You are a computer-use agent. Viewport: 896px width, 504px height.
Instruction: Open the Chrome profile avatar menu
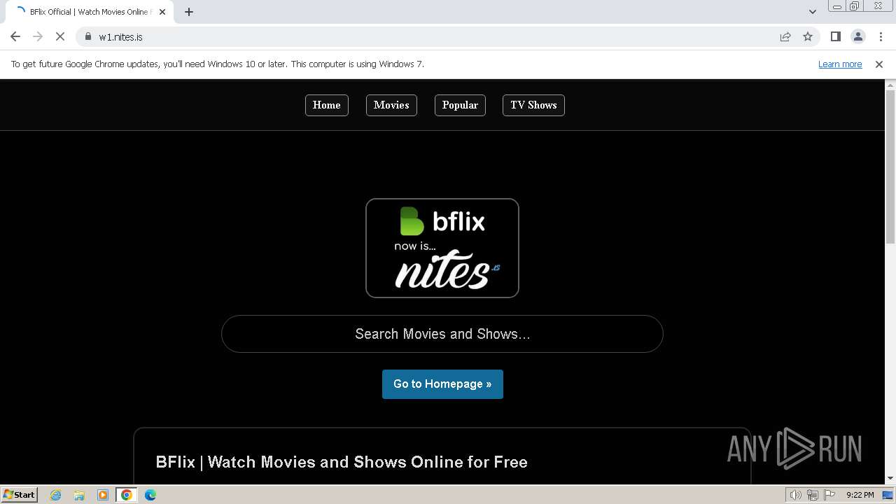coord(857,36)
